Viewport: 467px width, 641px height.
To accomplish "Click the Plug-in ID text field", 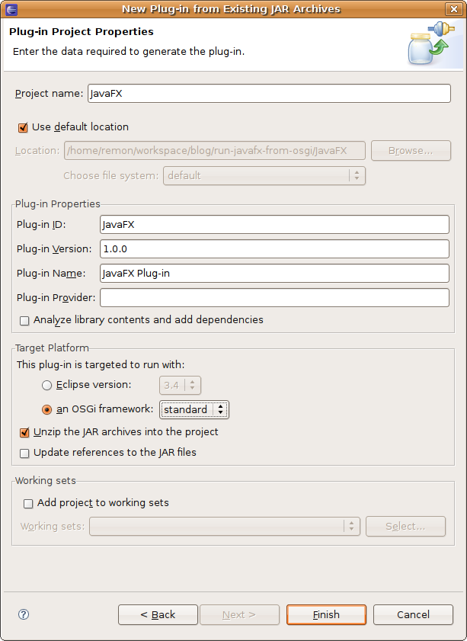I will pos(274,224).
